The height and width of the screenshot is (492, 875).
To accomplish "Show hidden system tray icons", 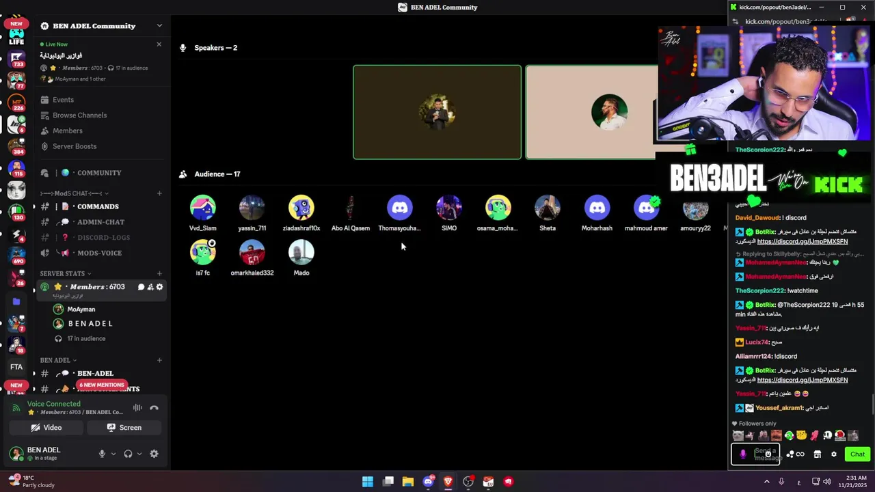I will tap(766, 482).
